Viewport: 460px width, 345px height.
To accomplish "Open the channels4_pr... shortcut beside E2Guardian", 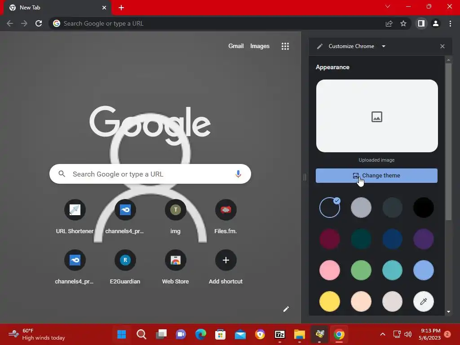I will click(x=75, y=267).
